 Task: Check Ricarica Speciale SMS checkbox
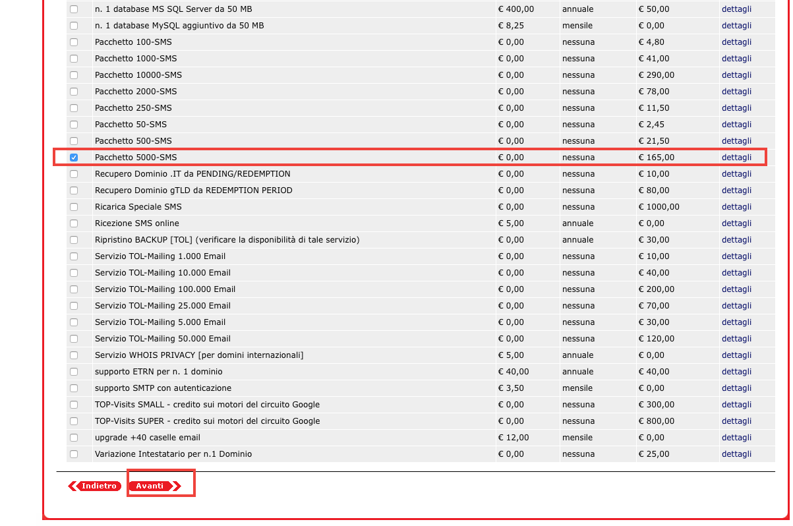[x=74, y=207]
